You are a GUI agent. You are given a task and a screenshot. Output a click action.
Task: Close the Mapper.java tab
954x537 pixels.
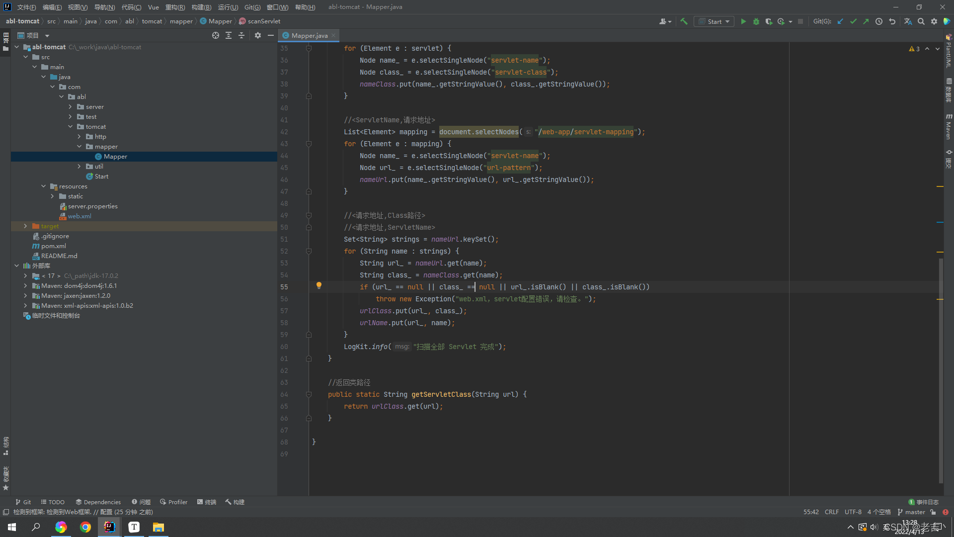[333, 35]
